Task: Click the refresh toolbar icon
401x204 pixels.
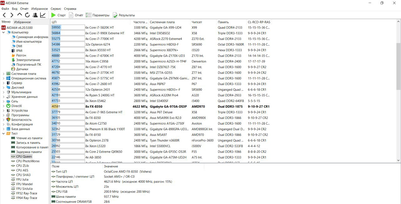Action: tap(27, 15)
